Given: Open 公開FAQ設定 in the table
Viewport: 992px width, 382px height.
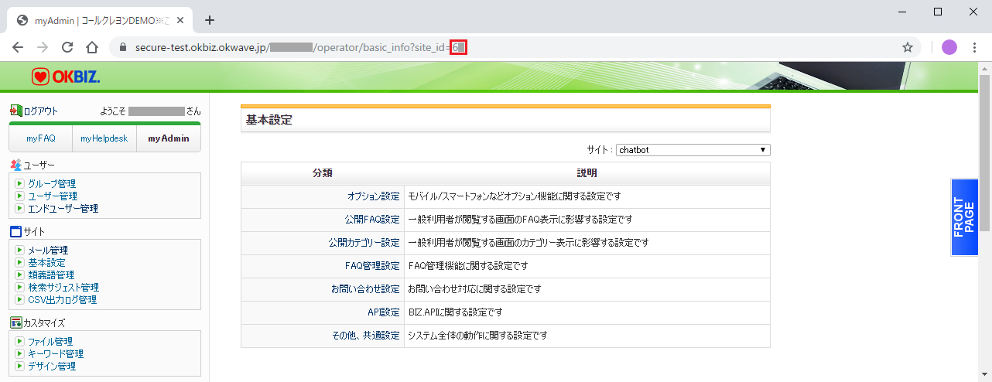Looking at the screenshot, I should coord(372,220).
